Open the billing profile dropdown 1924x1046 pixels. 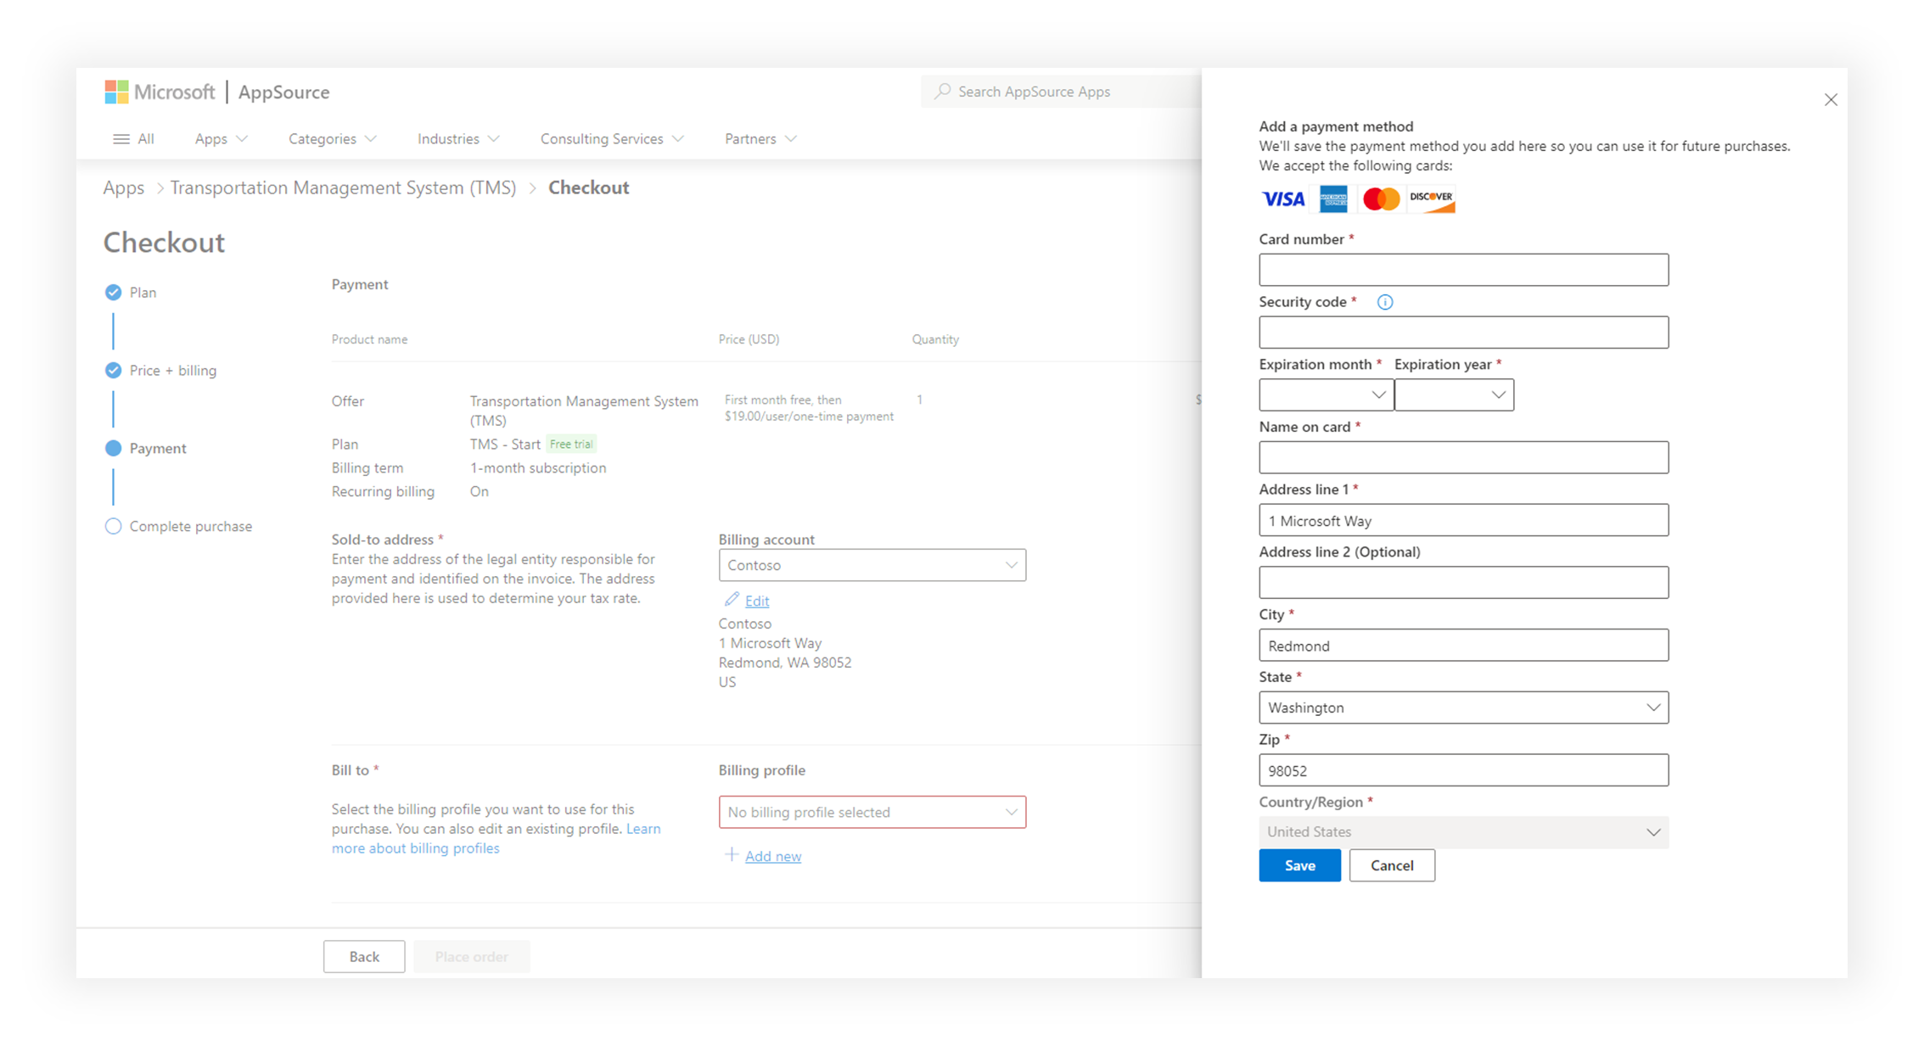coord(872,812)
